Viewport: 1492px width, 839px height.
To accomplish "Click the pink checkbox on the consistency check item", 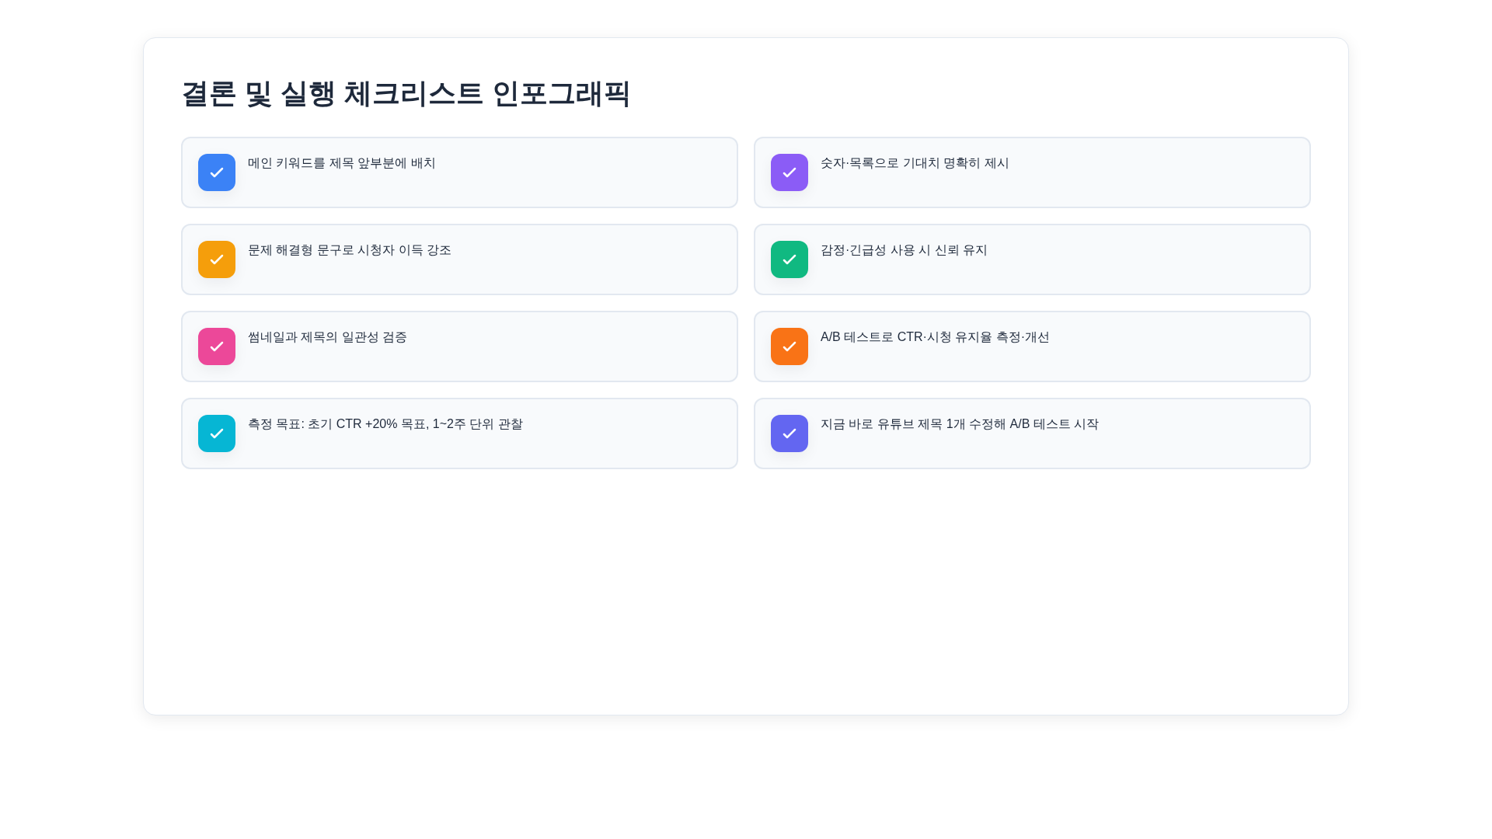I will tap(217, 346).
